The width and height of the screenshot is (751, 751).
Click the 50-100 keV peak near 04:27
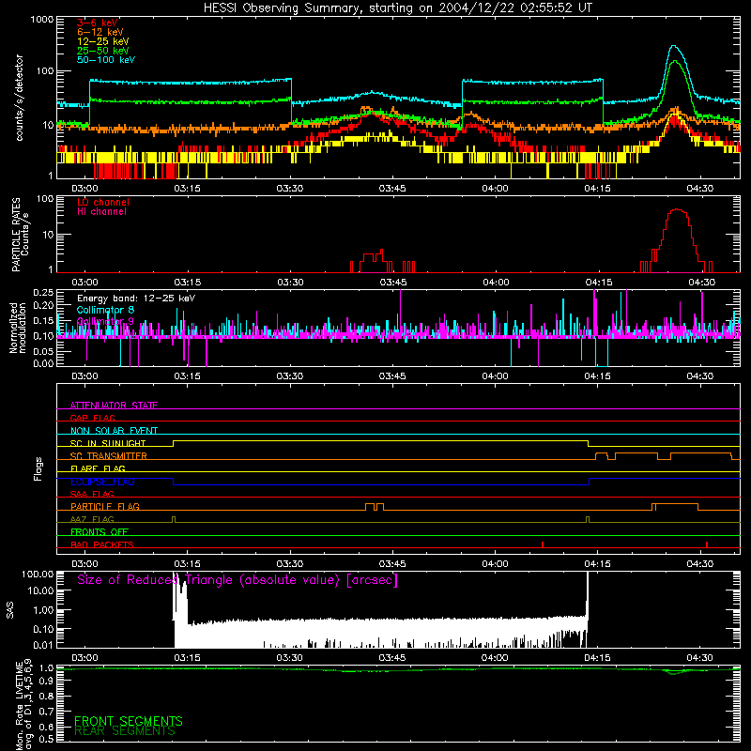pyautogui.click(x=674, y=46)
